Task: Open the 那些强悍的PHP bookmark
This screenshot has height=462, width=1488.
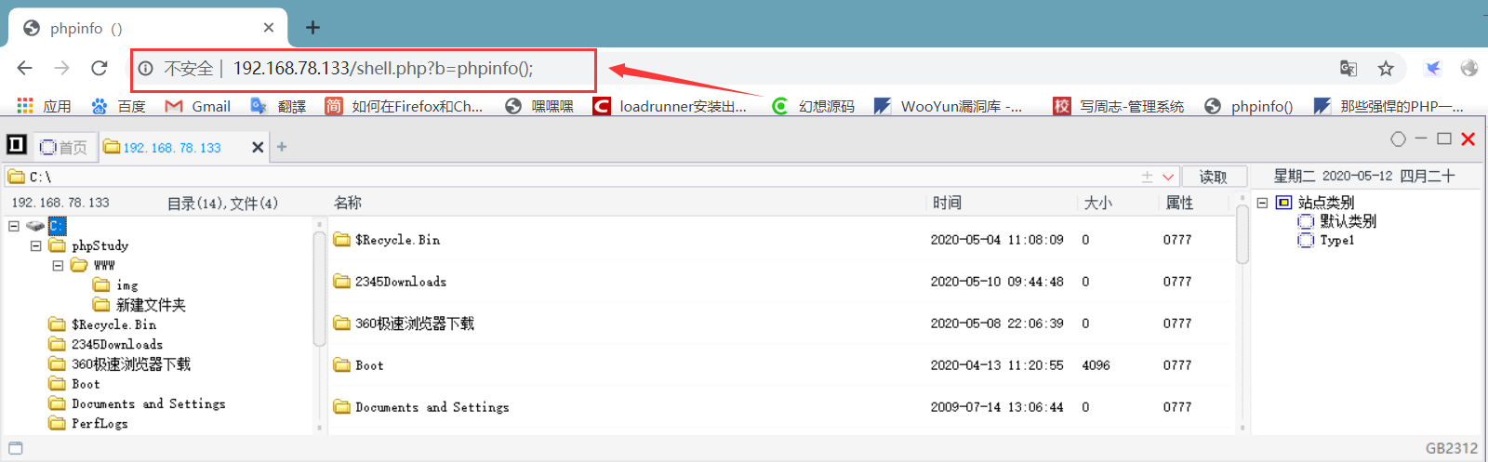Action: tap(1388, 106)
